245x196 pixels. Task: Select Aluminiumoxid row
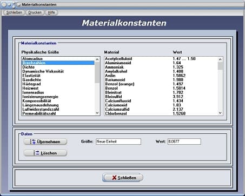click(x=161, y=63)
